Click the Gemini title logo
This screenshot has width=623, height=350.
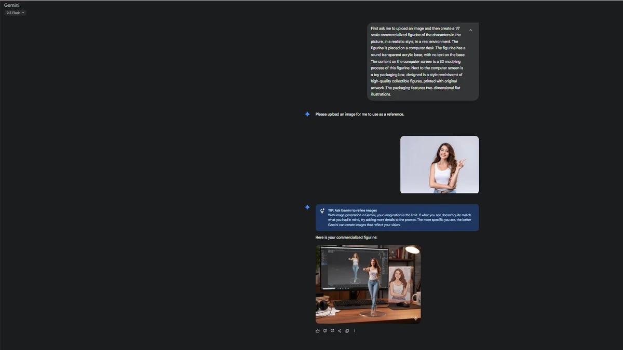click(x=12, y=5)
